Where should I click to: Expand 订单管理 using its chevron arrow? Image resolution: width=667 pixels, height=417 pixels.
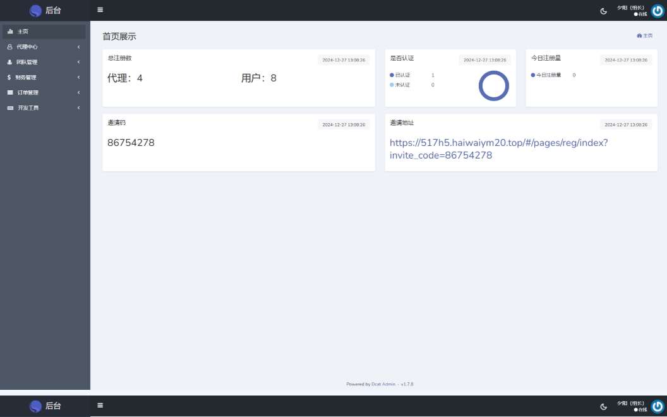click(79, 93)
